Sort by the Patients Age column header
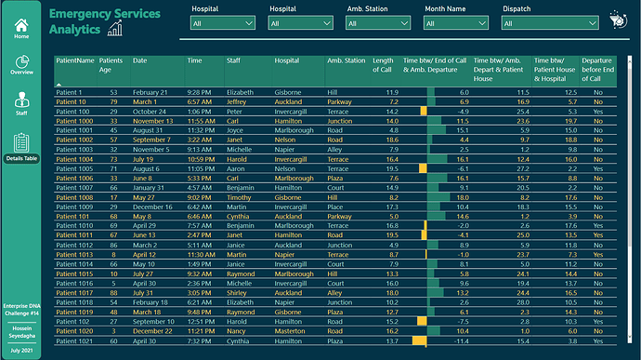 111,65
